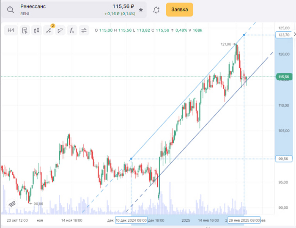Click the 2025 year axis label
Image resolution: width=296 pixels, height=228 pixels.
point(186,220)
